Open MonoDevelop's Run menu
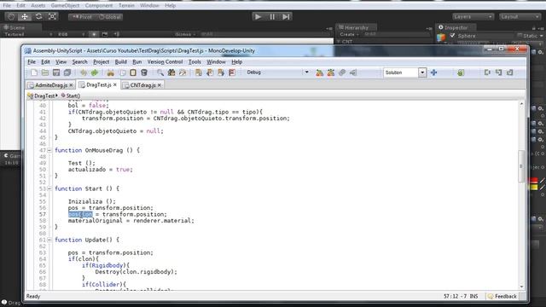This screenshot has width=546, height=307. click(136, 62)
